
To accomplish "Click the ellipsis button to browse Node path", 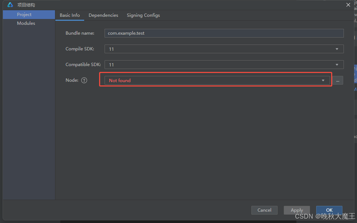I will (338, 80).
